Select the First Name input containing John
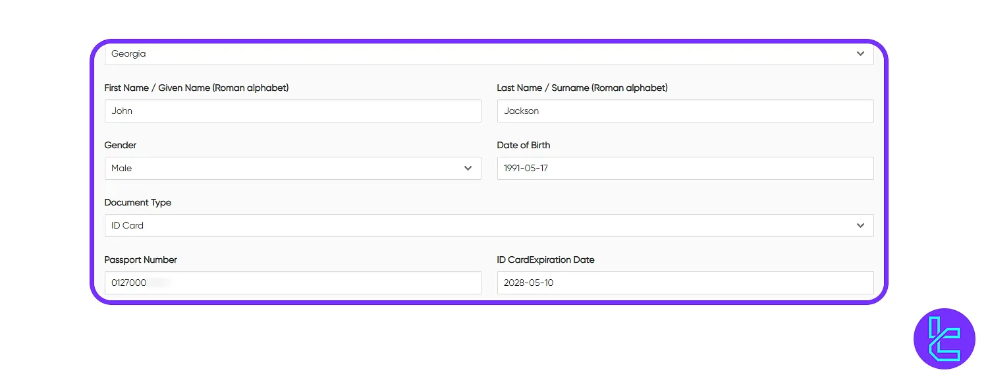 point(292,111)
